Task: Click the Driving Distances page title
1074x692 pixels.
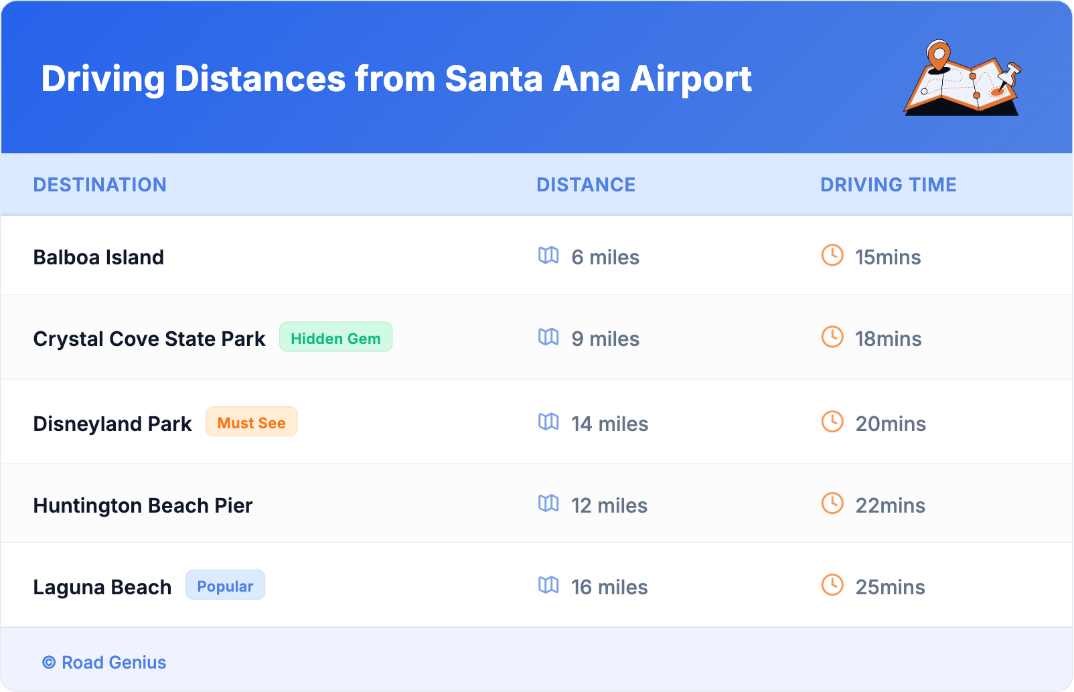Action: [x=396, y=79]
